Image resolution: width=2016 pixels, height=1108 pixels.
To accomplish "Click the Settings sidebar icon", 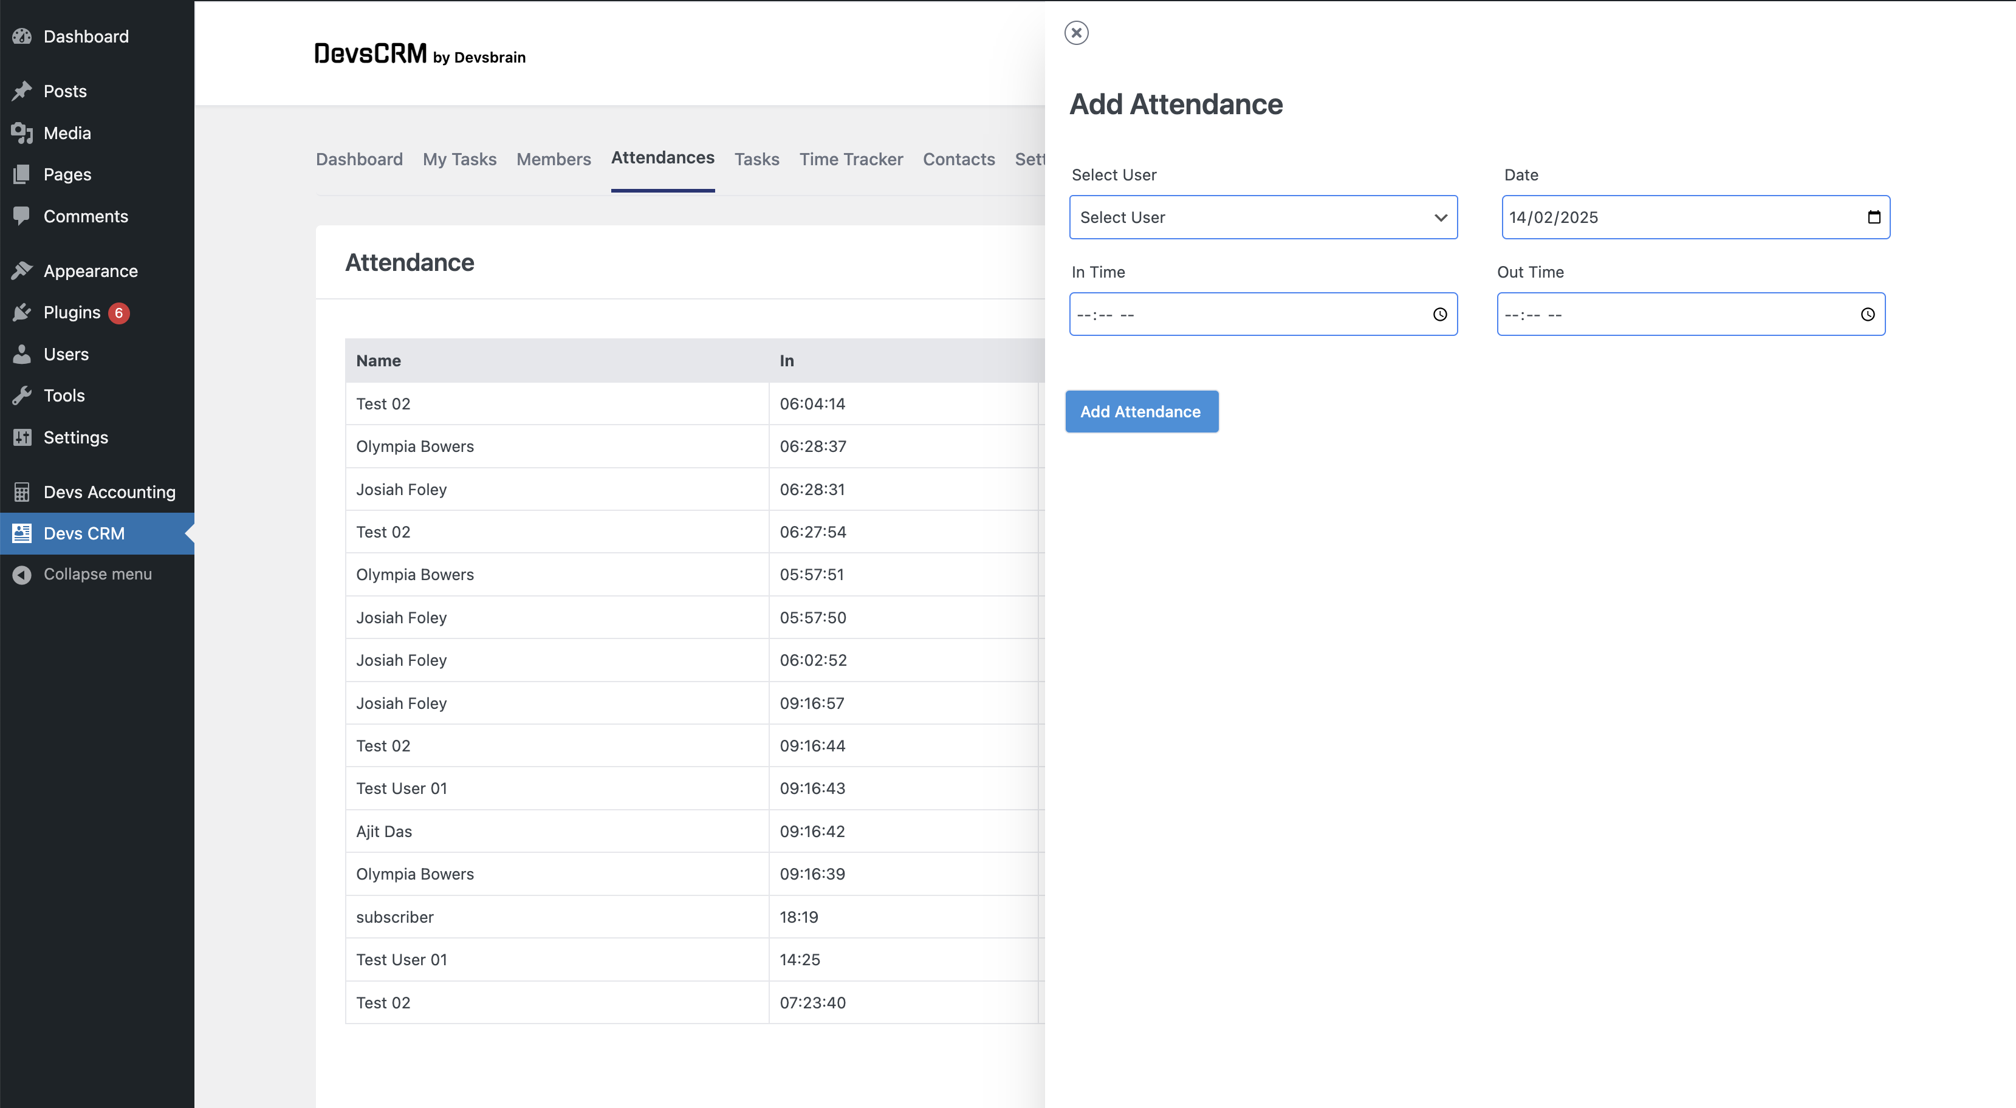I will (x=22, y=437).
